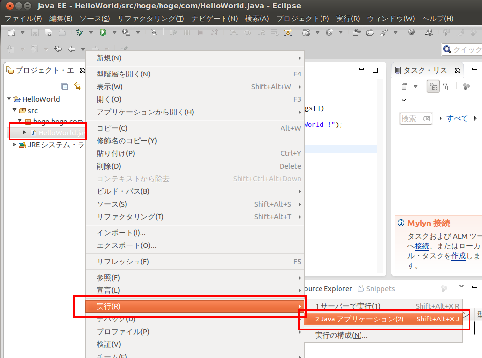482x358 pixels.
Task: Choose ビルド・パス(B) in context menu
Action: tap(195, 191)
